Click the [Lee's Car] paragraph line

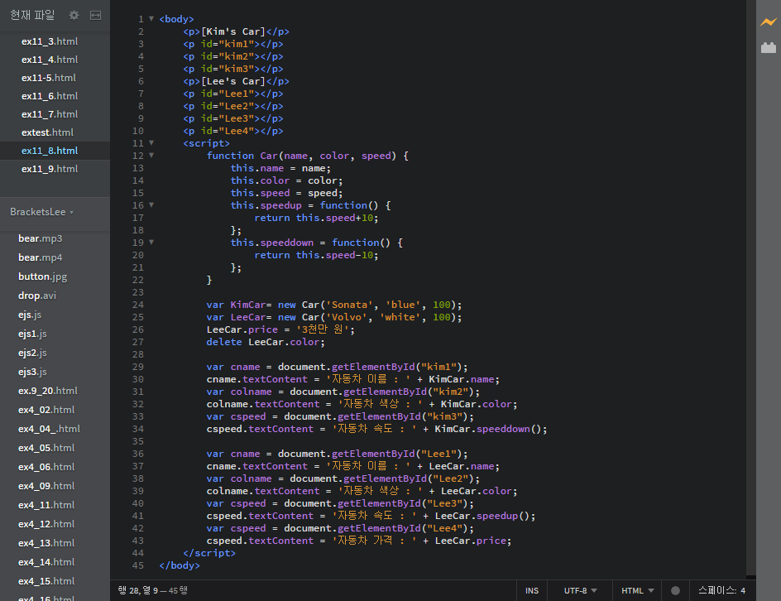236,81
